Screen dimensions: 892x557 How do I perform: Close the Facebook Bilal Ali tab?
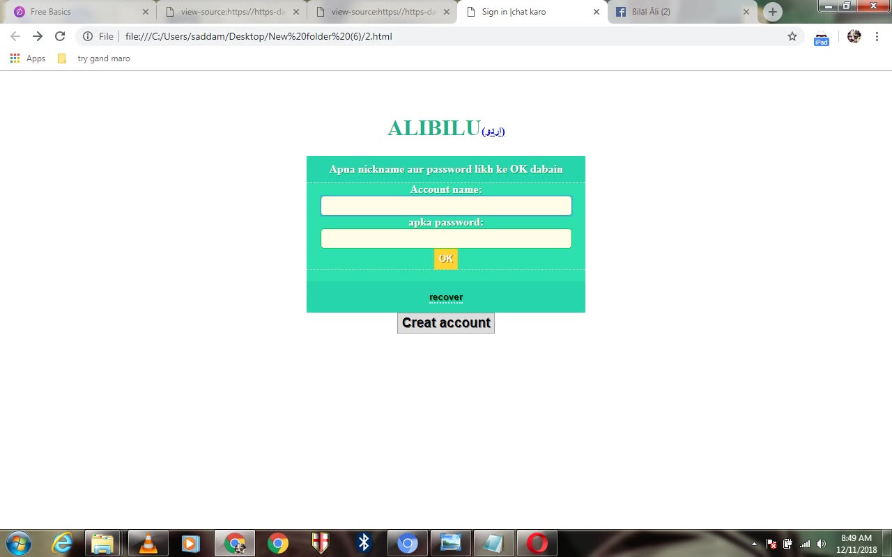(x=746, y=12)
